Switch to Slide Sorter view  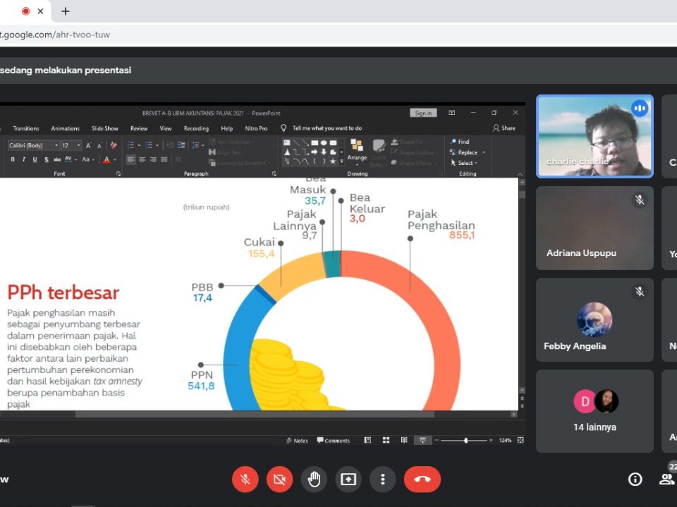(386, 440)
